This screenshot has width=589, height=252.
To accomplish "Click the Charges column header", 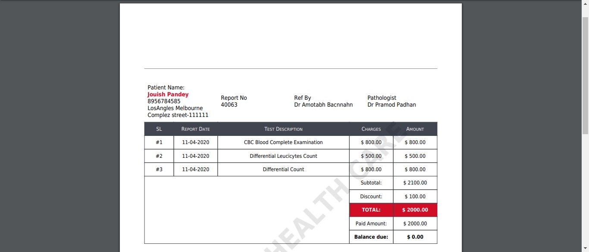I will pyautogui.click(x=371, y=129).
